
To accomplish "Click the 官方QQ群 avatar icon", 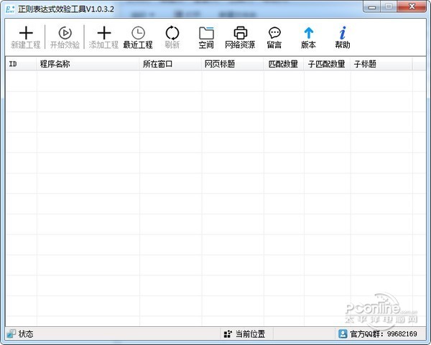I will (x=343, y=334).
